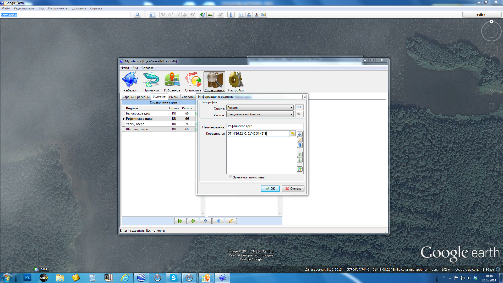
Task: Select the Справочники reference section
Action: [x=214, y=82]
